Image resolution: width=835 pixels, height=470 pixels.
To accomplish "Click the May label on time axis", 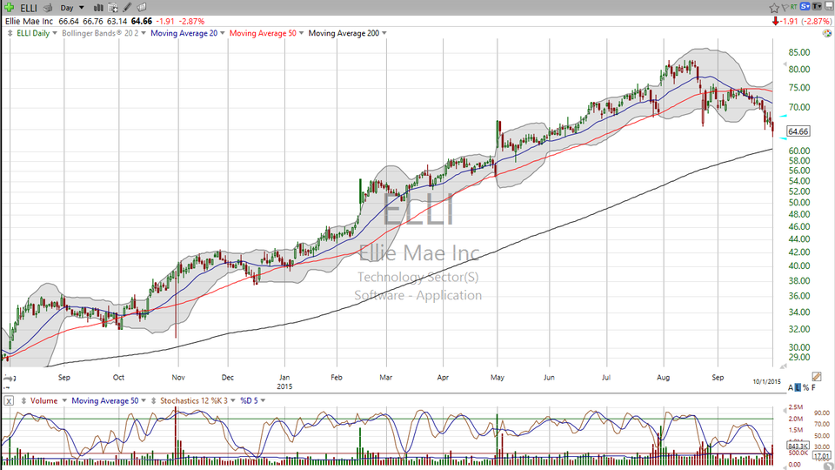I will [498, 377].
